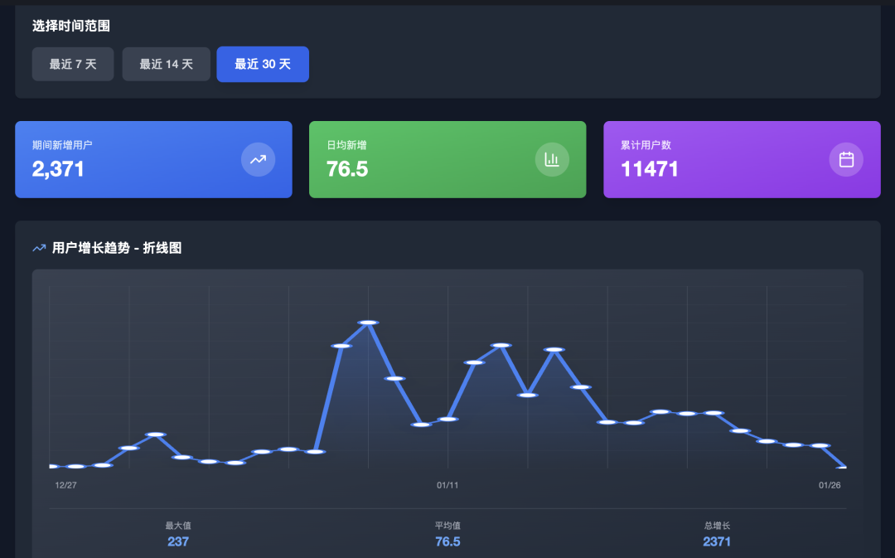This screenshot has width=895, height=558.
Task: Click the 01/11 date label on axis
Action: click(447, 485)
